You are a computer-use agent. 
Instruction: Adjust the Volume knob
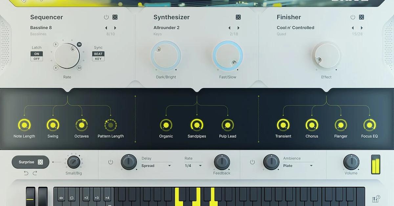click(351, 163)
